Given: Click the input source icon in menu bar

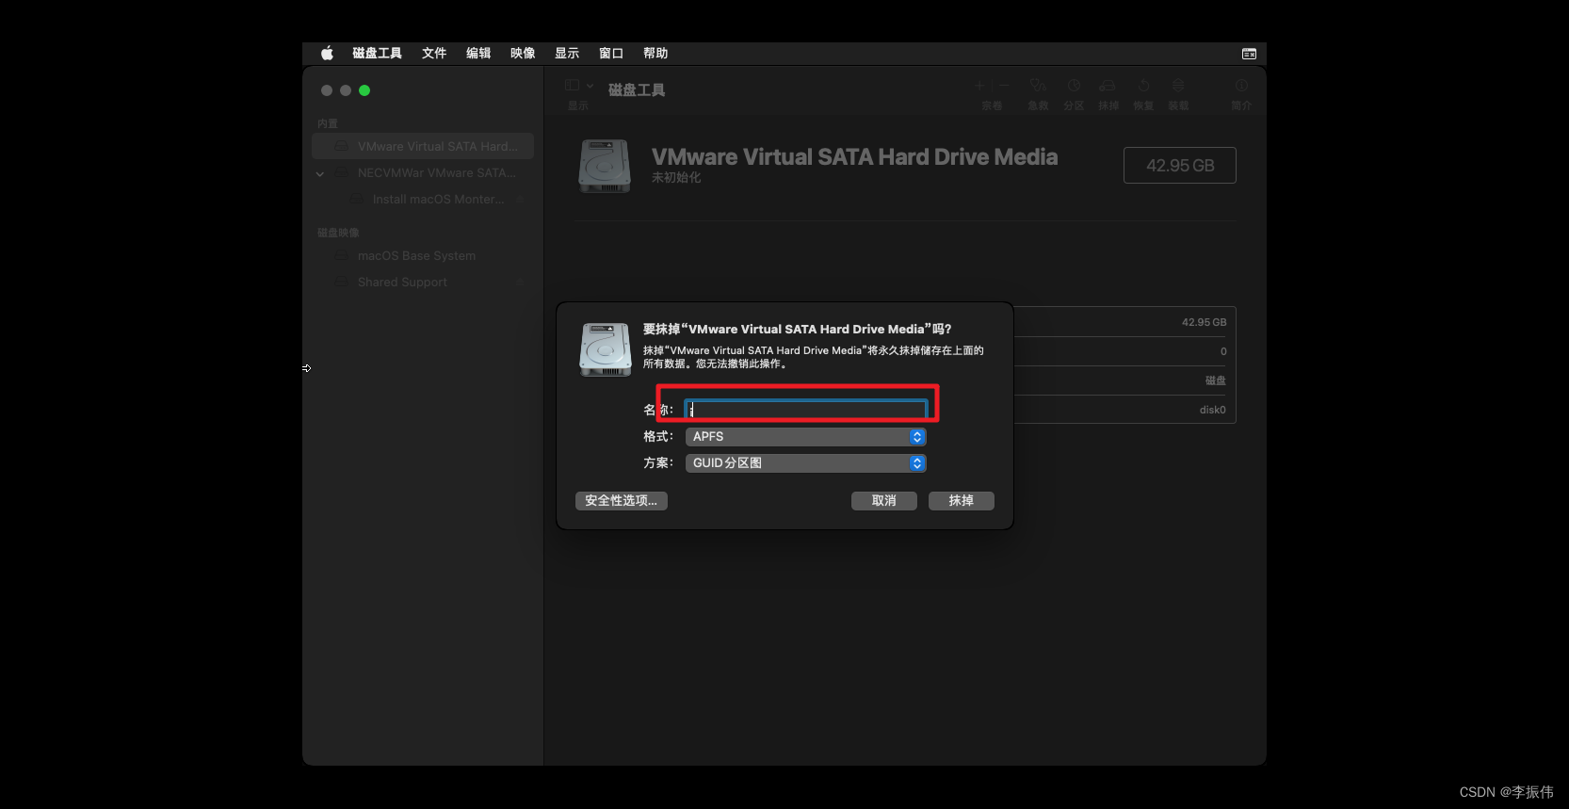Looking at the screenshot, I should tap(1249, 54).
